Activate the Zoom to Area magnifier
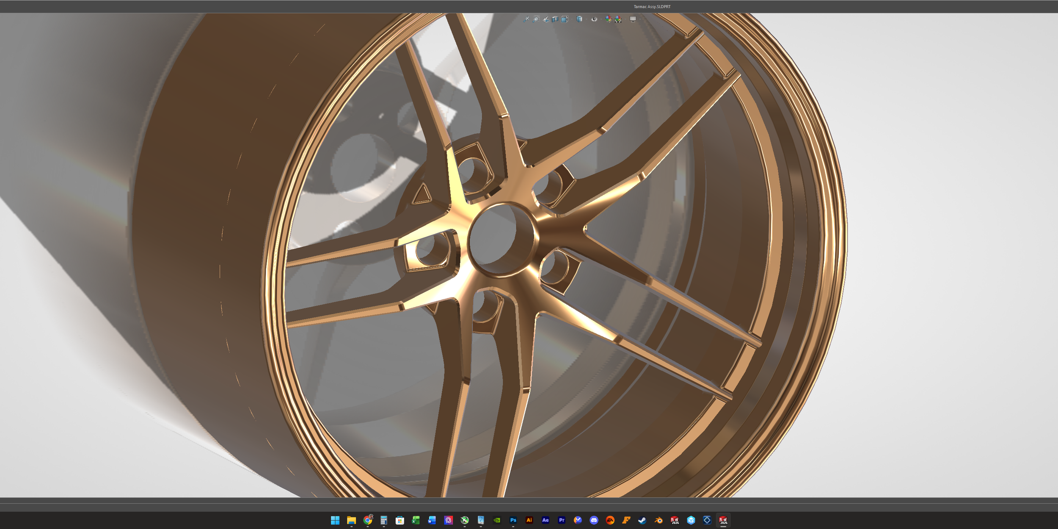This screenshot has height=529, width=1058. [x=536, y=19]
